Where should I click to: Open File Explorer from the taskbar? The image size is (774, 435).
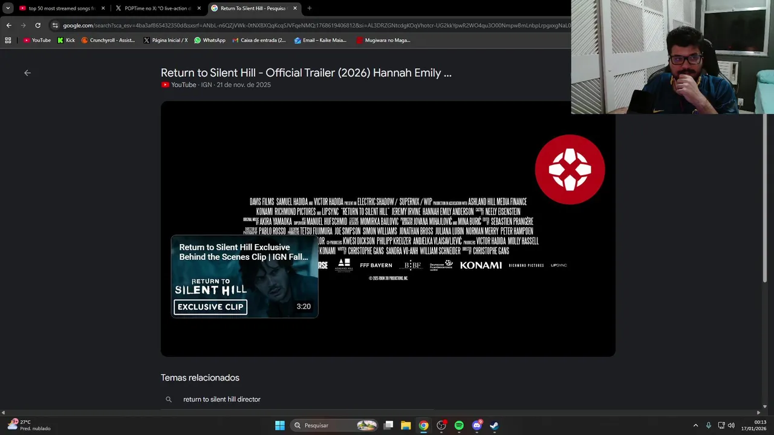(x=406, y=425)
